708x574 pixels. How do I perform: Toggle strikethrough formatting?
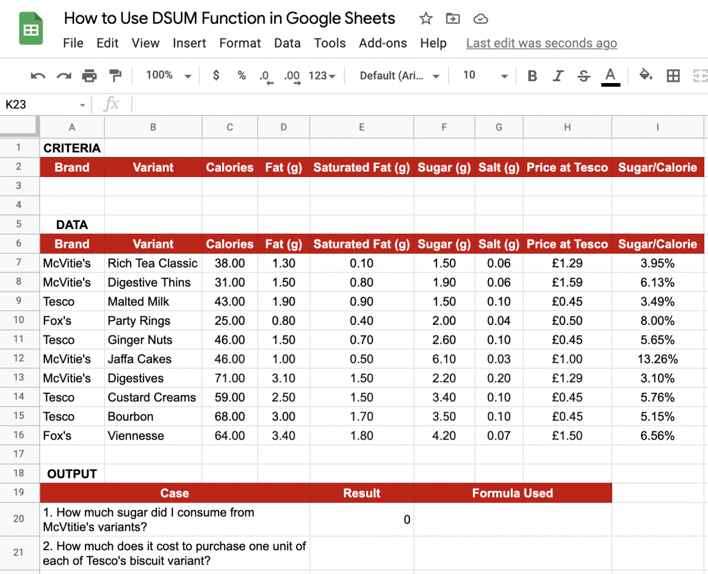[x=583, y=75]
